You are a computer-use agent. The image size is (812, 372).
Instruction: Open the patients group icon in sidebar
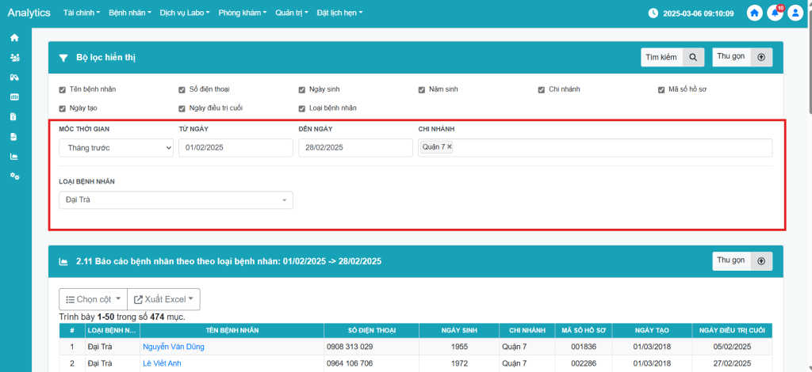tap(14, 58)
